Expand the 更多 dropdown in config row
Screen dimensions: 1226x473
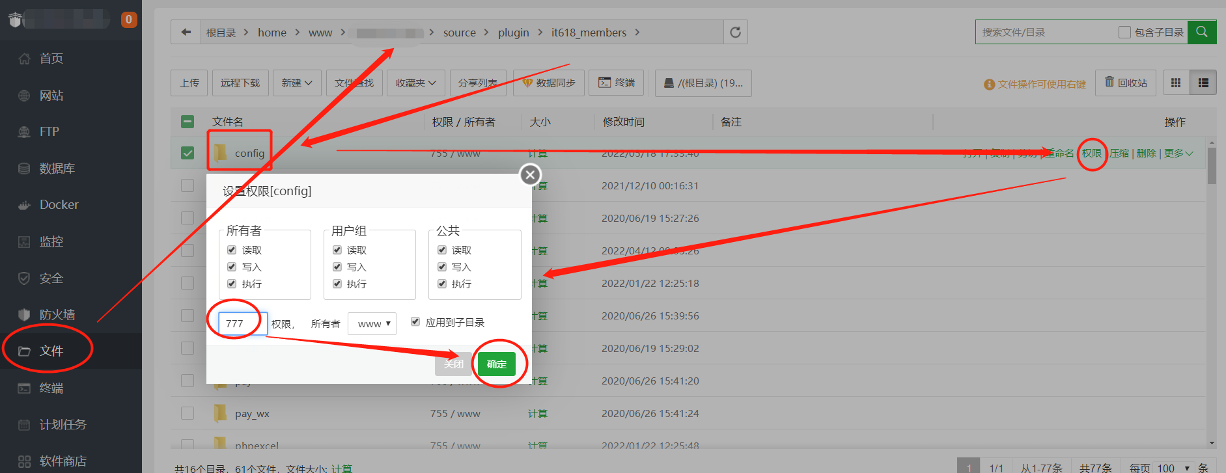tap(1178, 154)
